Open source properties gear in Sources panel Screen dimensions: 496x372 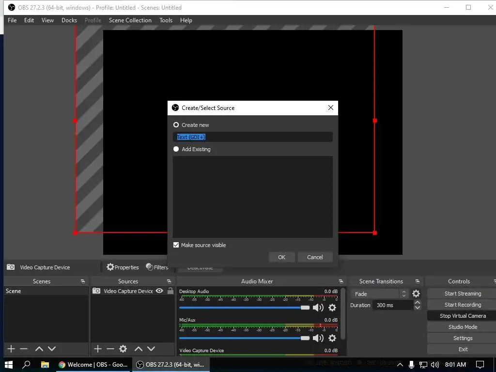coord(123,349)
